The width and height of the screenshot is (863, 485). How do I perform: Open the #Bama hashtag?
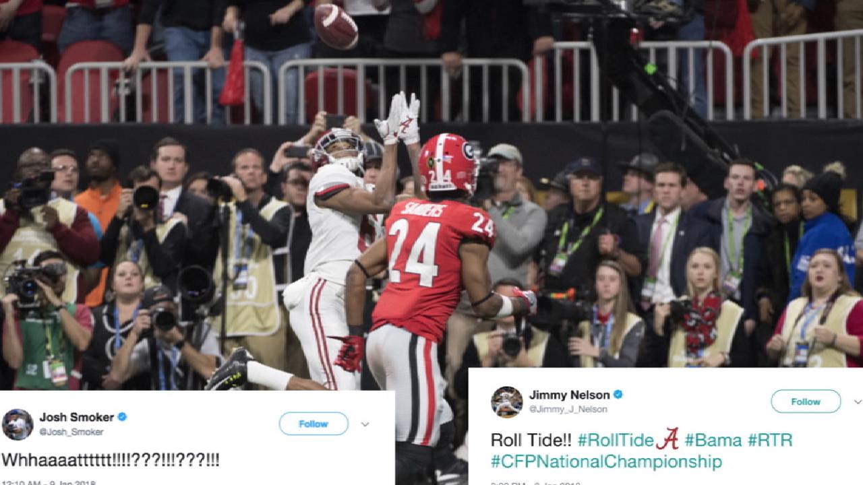[x=713, y=441]
